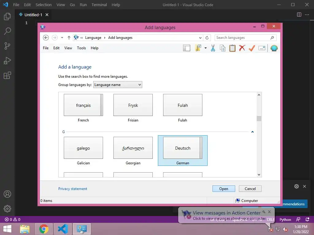Open File Explorer from the taskbar
The image size is (314, 235).
pos(25,229)
